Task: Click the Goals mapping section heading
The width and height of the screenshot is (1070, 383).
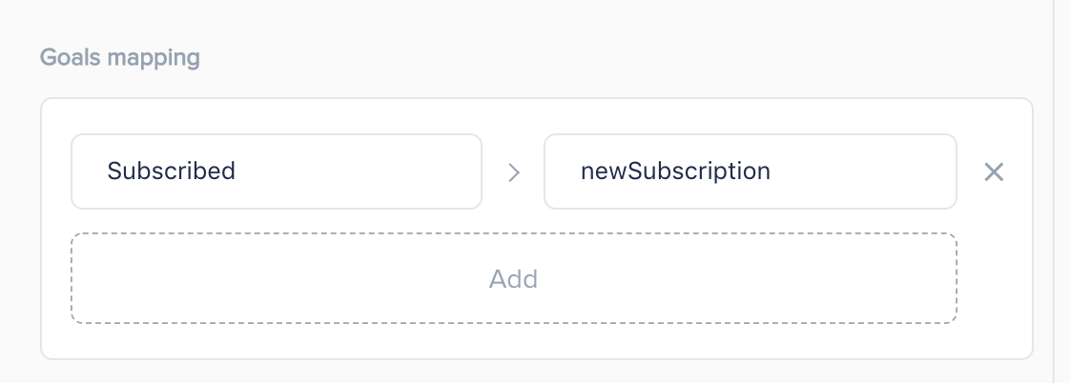Action: (x=120, y=57)
